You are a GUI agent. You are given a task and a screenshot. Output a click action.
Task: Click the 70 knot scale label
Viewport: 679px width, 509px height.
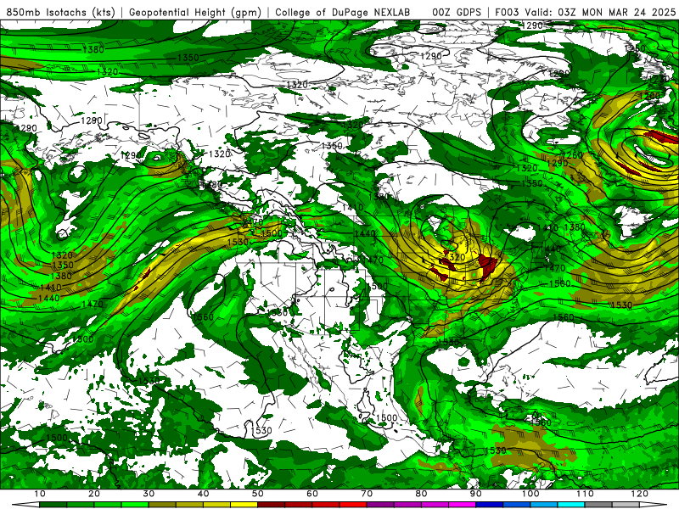click(x=367, y=494)
